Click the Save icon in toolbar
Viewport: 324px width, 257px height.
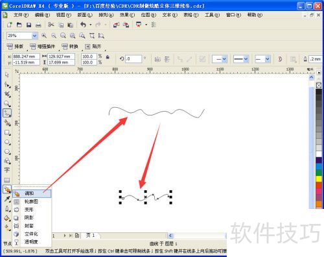29,25
